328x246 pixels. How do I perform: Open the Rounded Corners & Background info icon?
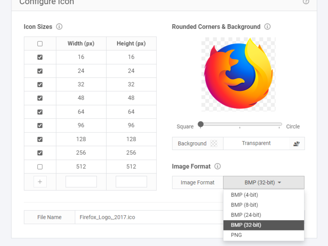(267, 27)
